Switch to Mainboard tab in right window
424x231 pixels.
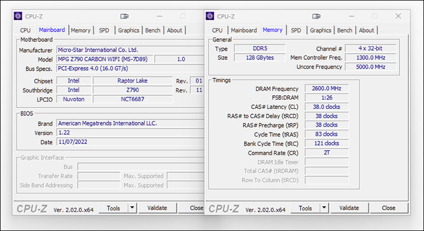tap(244, 30)
